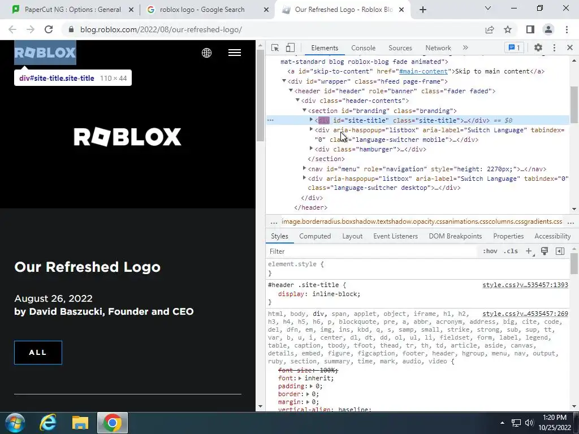Expand the border shorthand triangle
The image size is (579, 434).
308,394
